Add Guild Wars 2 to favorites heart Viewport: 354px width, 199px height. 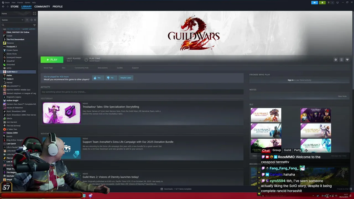click(x=347, y=60)
